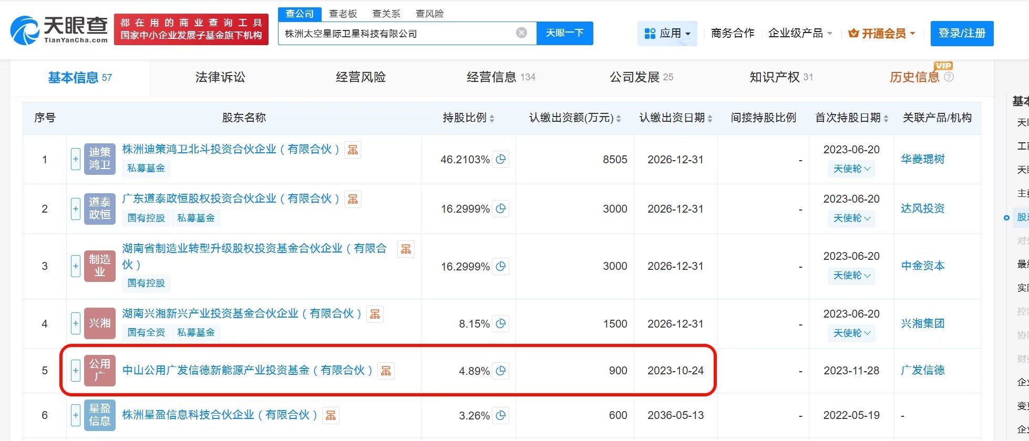The height and width of the screenshot is (441, 1029).
Task: Open equity structure icon for 株洲星盈信息科技合伙企业
Action: (331, 415)
